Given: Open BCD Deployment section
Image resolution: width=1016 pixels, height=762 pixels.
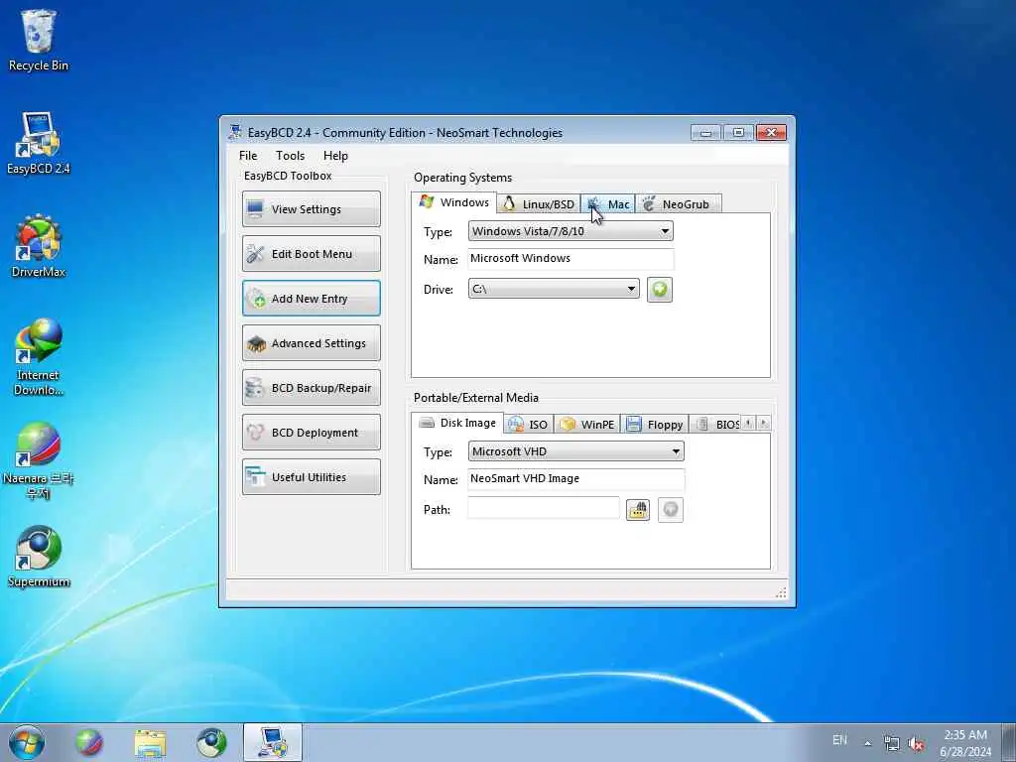Looking at the screenshot, I should 311,433.
